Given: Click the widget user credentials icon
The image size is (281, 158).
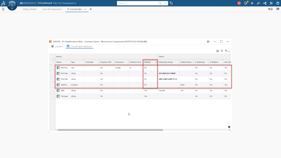Looking at the screenshot, I should 208,42.
